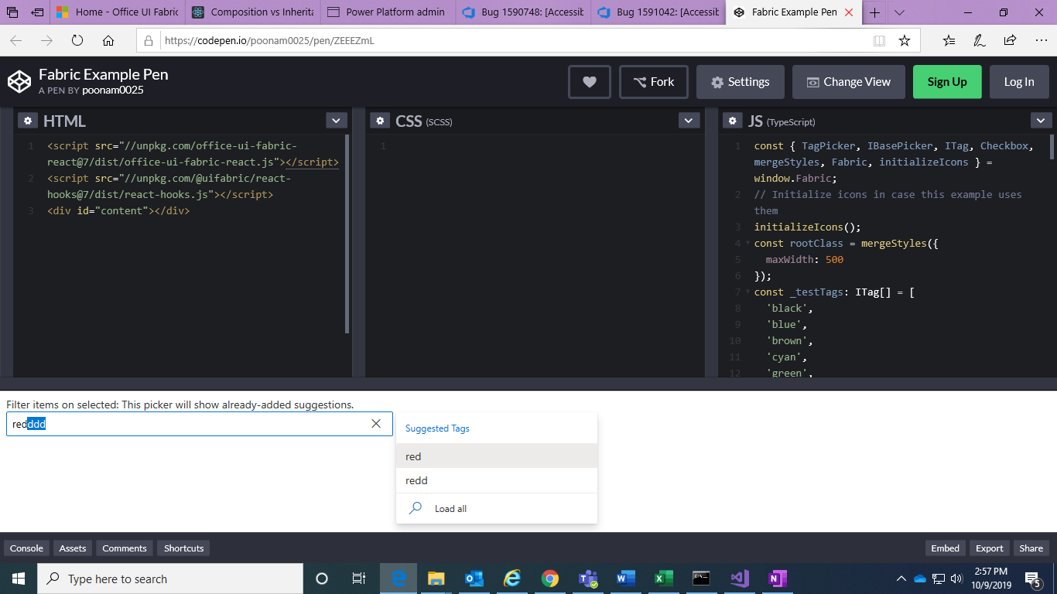The image size is (1057, 594).
Task: Open Visual Studio from the taskbar
Action: click(740, 579)
